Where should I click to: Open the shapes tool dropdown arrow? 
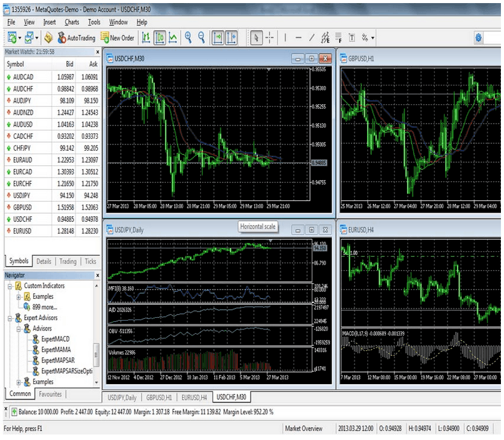pos(373,38)
